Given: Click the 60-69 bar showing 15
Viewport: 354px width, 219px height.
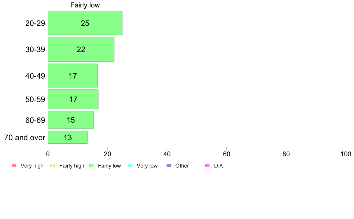Looking at the screenshot, I should coord(71,120).
